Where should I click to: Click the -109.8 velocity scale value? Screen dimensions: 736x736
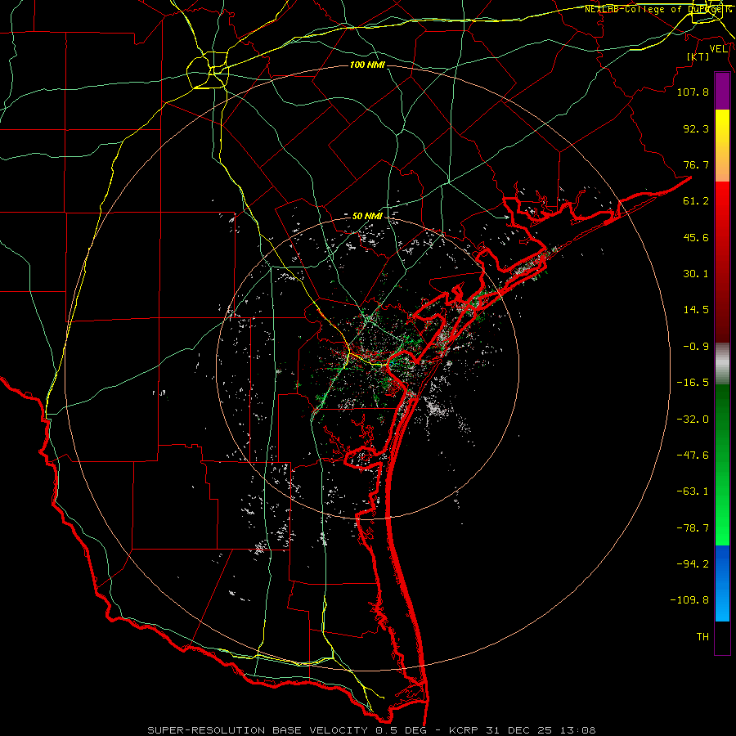pyautogui.click(x=689, y=600)
